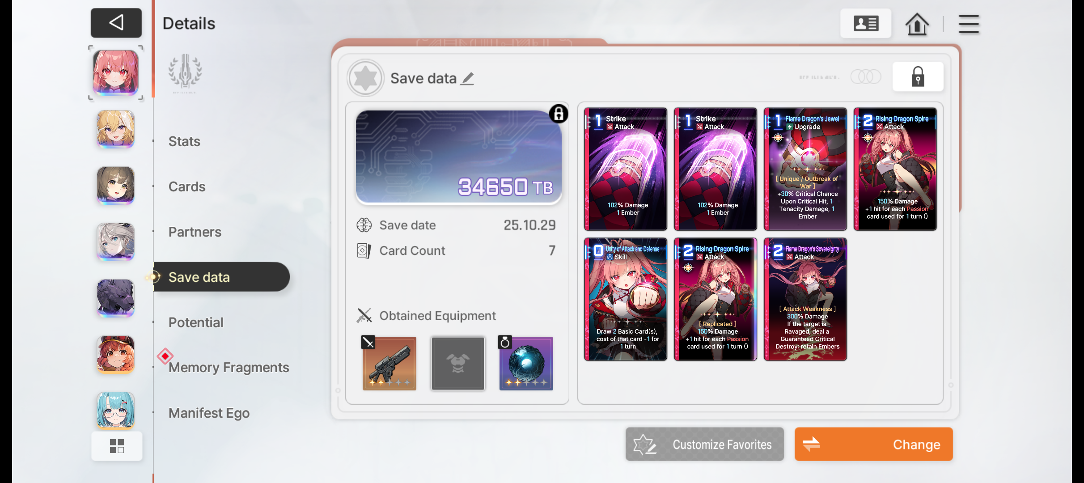Toggle the save data lock button

[918, 77]
